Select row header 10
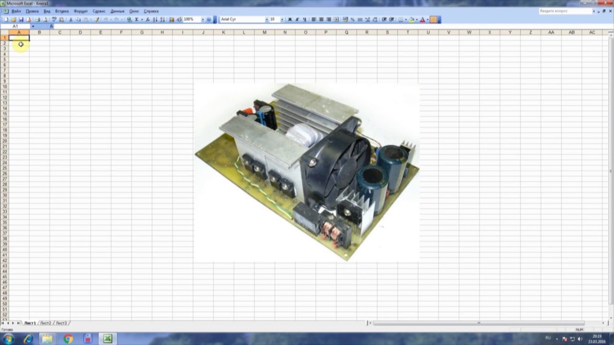The image size is (614, 345). coord(4,87)
